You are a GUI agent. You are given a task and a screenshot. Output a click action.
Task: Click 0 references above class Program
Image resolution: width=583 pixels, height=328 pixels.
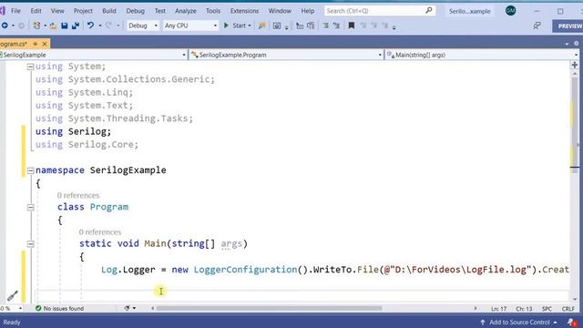tap(78, 195)
